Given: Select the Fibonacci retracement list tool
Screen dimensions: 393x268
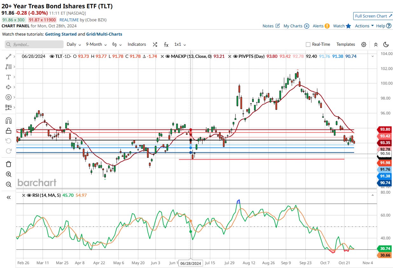Looking at the screenshot, I should [x=9, y=67].
